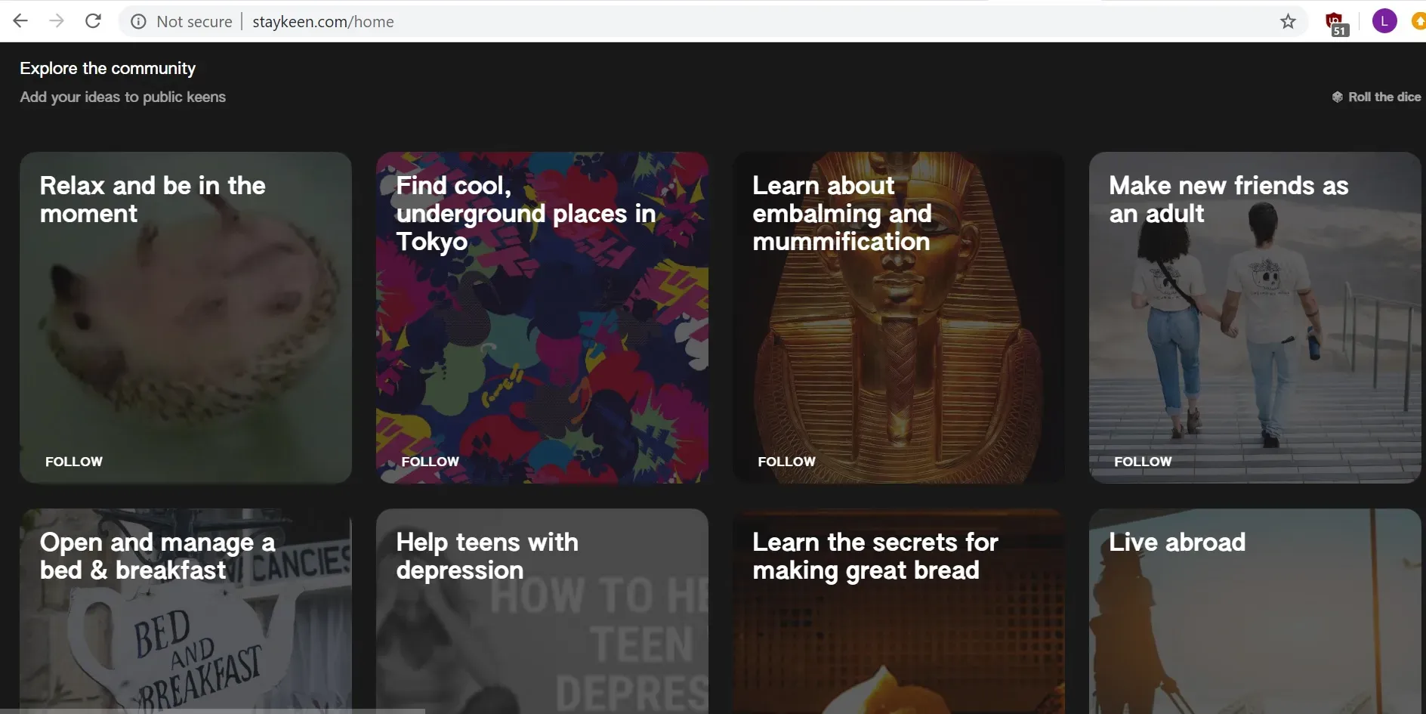Open the Not secure site info icon

point(138,22)
